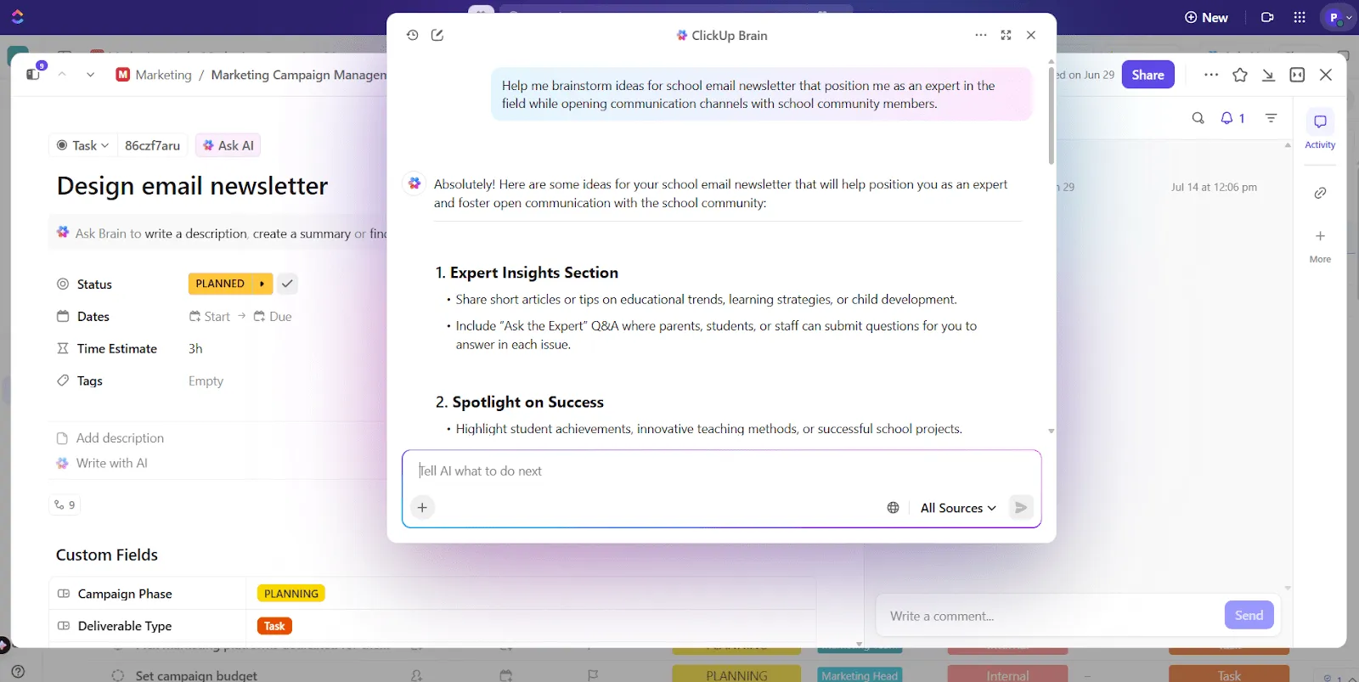Open the All Sources dropdown
This screenshot has width=1359, height=682.
click(958, 508)
